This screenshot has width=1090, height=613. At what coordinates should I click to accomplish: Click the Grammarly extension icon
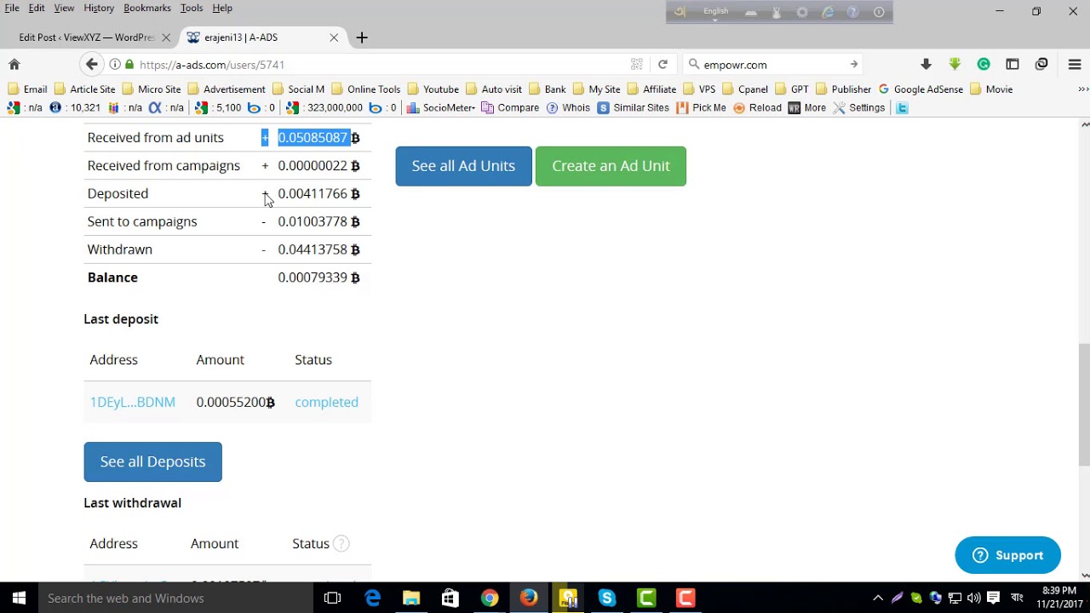[x=984, y=65]
